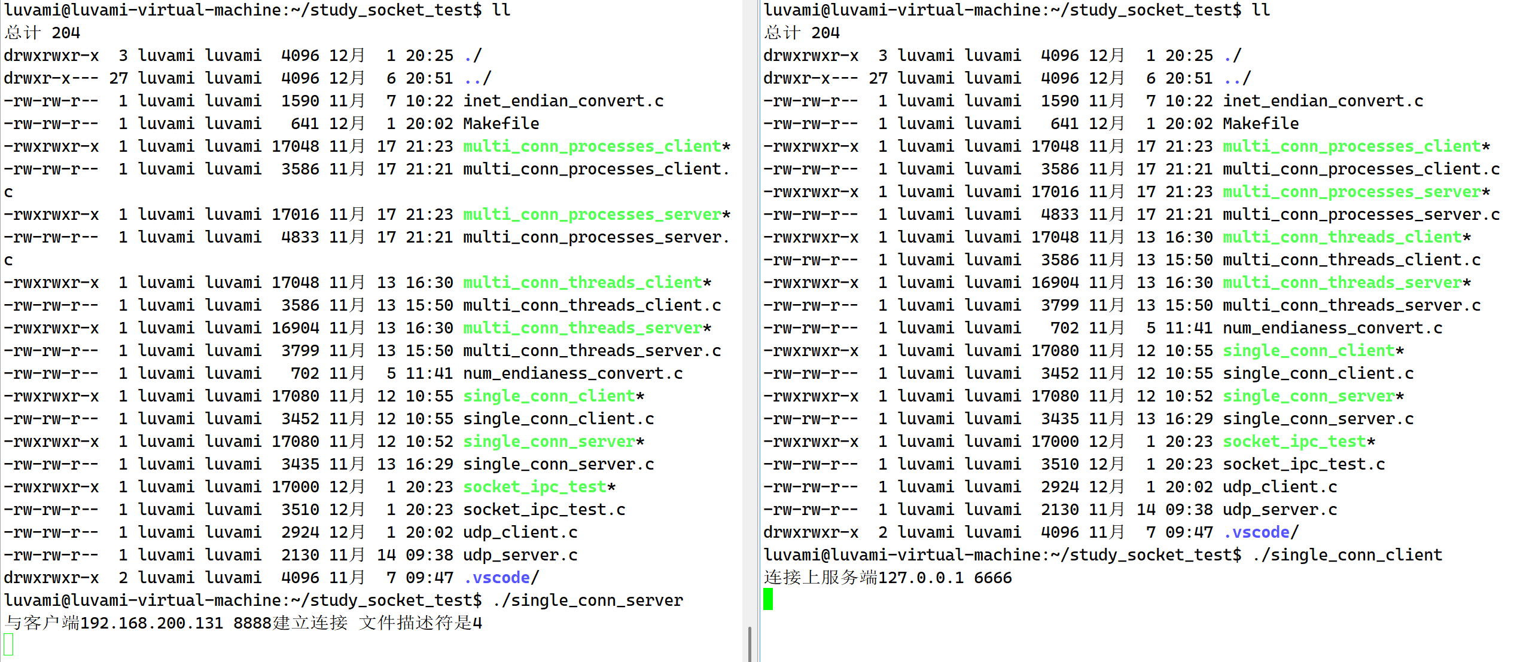The image size is (1514, 662).
Task: Click green socket_ipc_test executable in left pane
Action: 535,487
